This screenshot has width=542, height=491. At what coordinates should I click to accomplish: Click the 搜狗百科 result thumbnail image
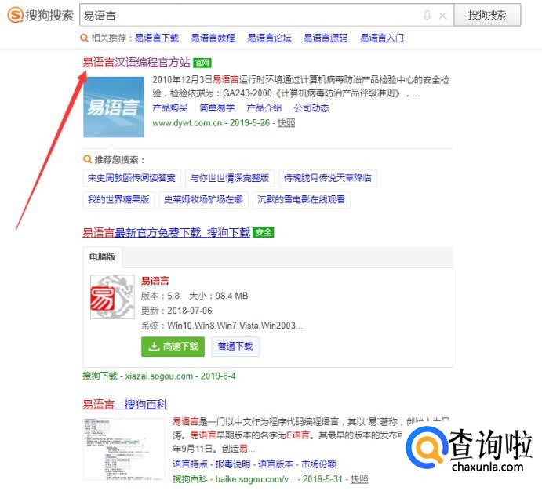coord(124,449)
